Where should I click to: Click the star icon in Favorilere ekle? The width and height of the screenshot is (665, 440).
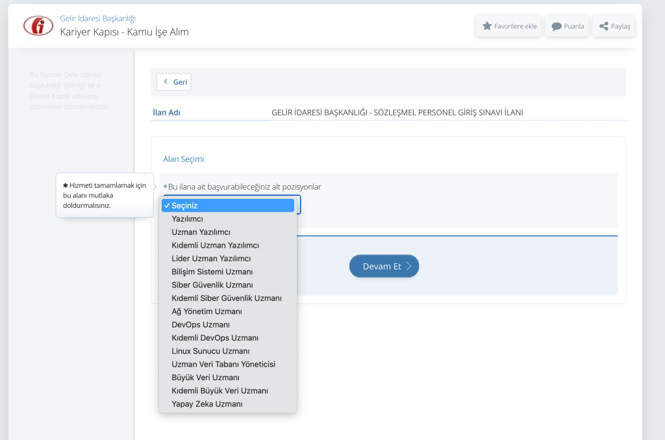[x=487, y=27]
